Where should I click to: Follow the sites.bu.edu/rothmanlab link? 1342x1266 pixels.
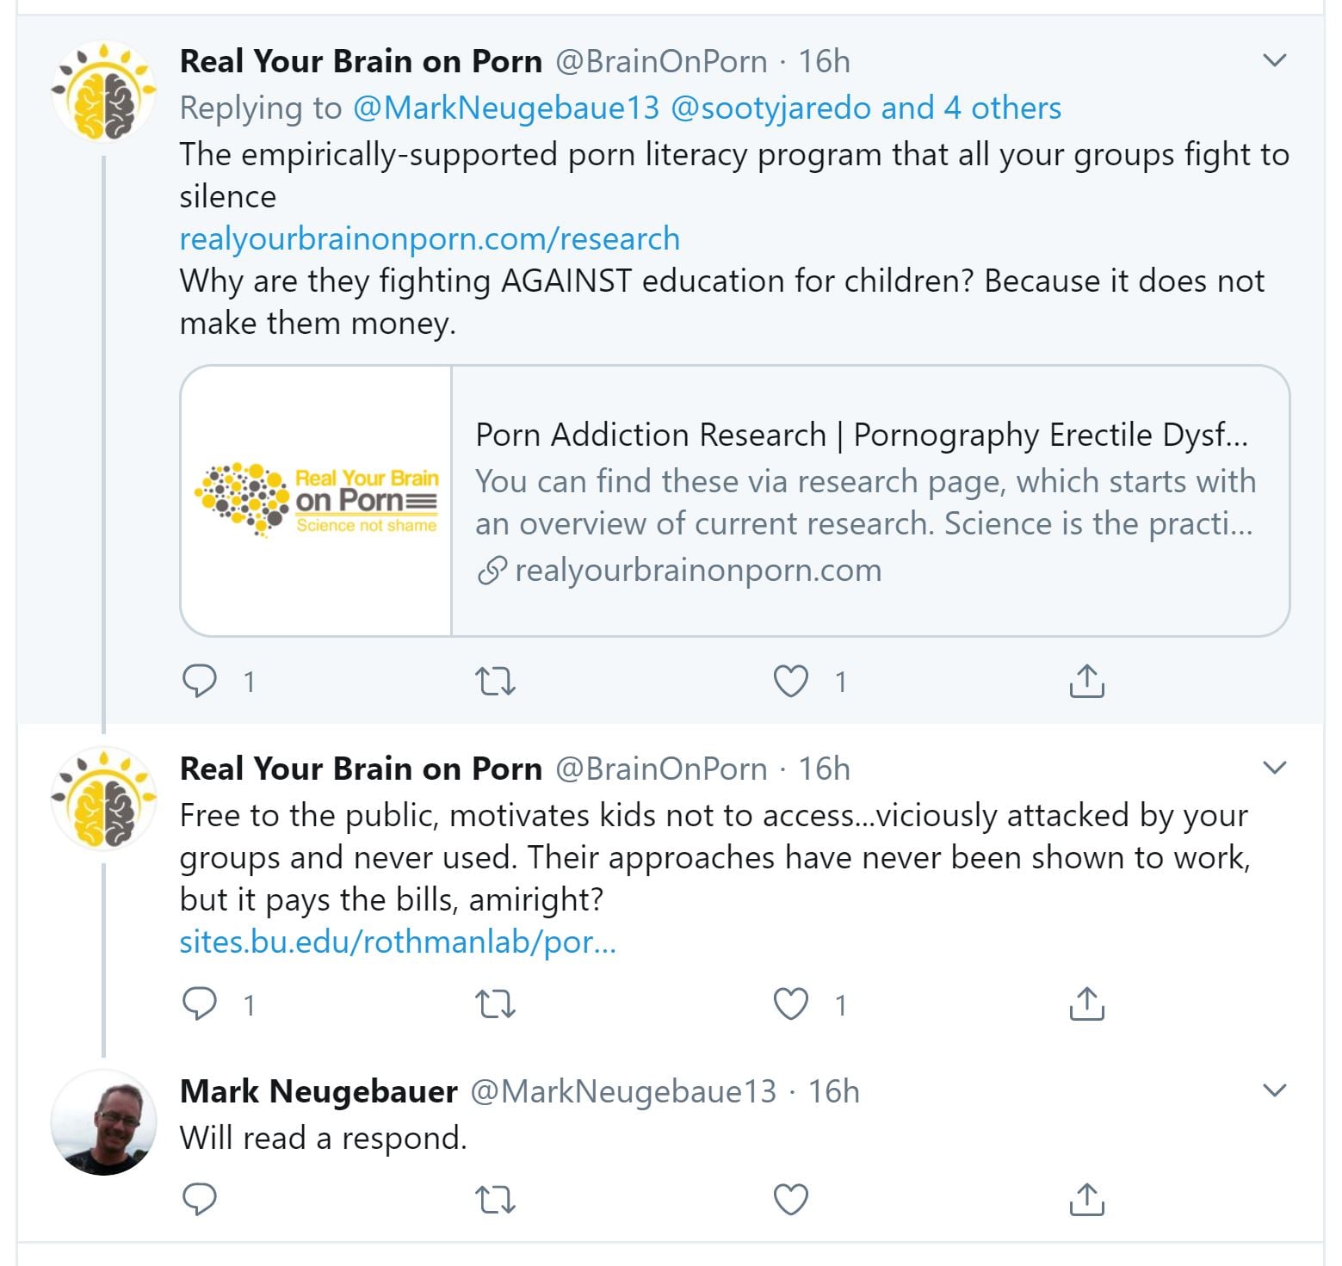click(398, 942)
